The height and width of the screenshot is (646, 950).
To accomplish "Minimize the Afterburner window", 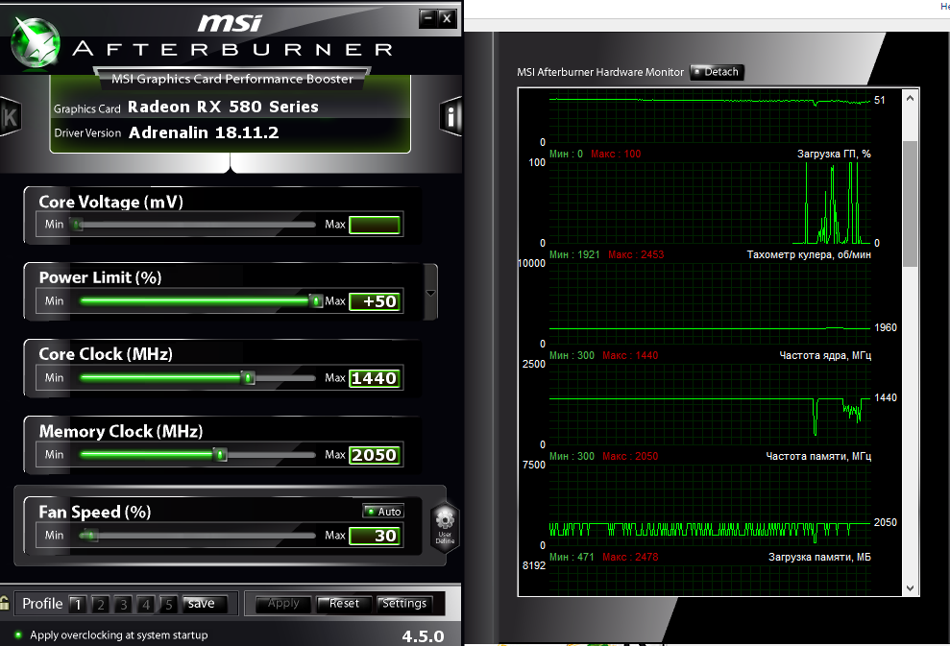I will pyautogui.click(x=427, y=18).
